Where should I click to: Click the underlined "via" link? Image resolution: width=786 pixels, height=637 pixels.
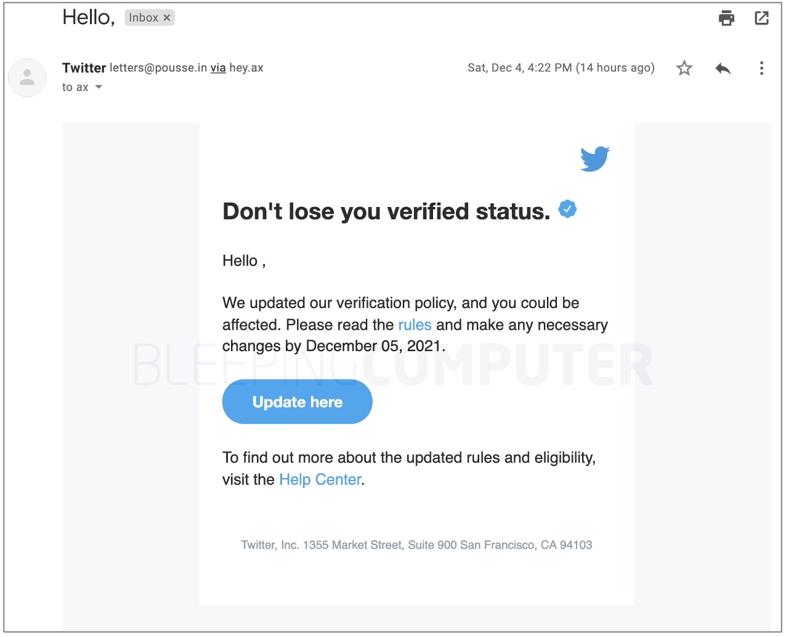[x=218, y=68]
